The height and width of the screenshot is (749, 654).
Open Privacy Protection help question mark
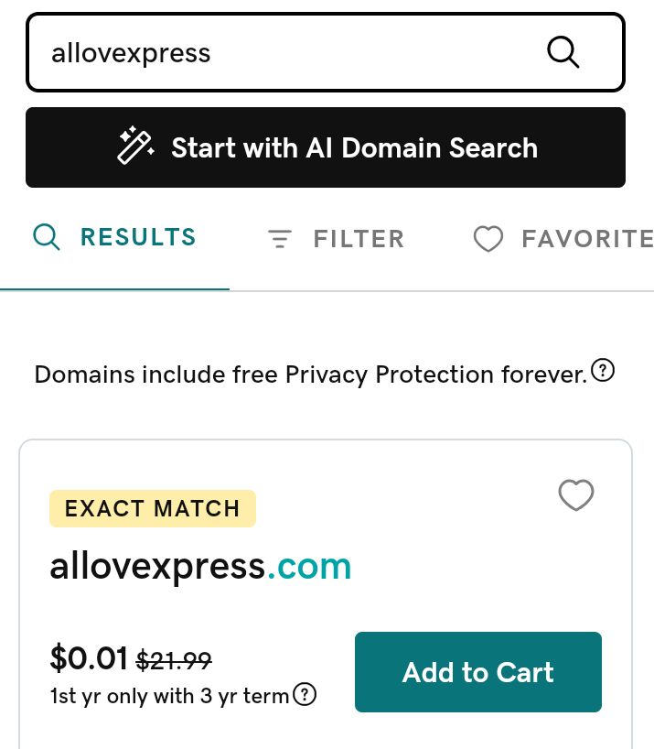pos(603,370)
